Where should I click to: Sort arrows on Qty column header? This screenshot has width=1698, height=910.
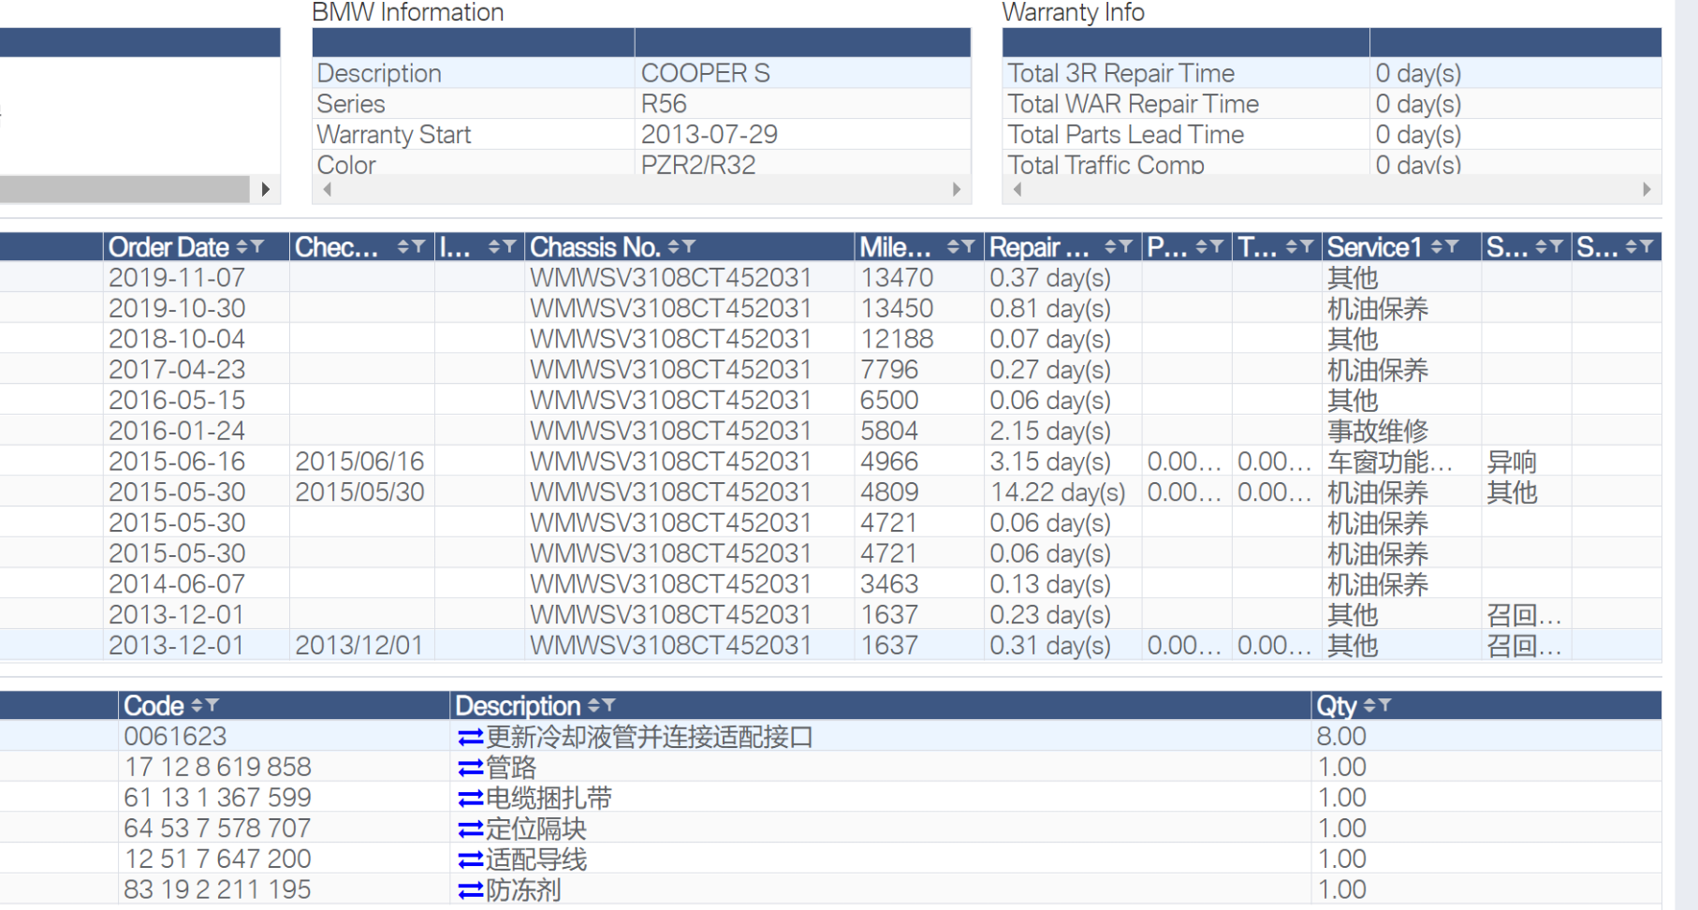point(1370,706)
